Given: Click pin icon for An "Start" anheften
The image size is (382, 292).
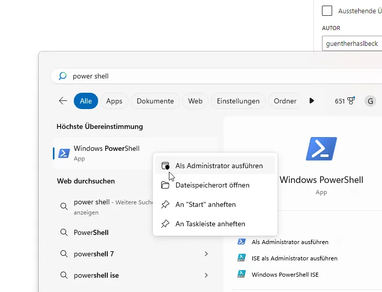Looking at the screenshot, I should tap(165, 204).
